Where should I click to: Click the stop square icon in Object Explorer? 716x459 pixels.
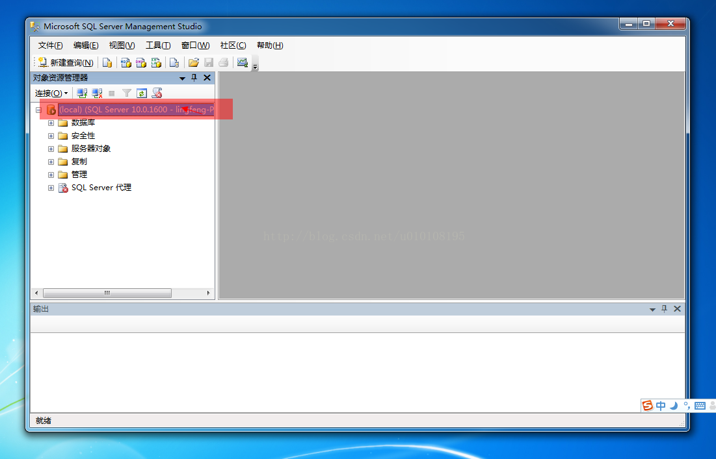coord(111,93)
